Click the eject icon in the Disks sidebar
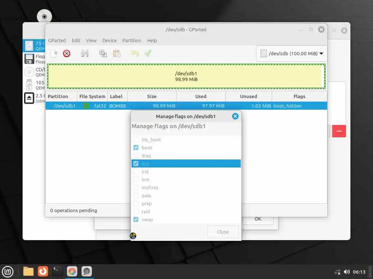Viewport: 373px width, 279px height. pyautogui.click(x=29, y=98)
